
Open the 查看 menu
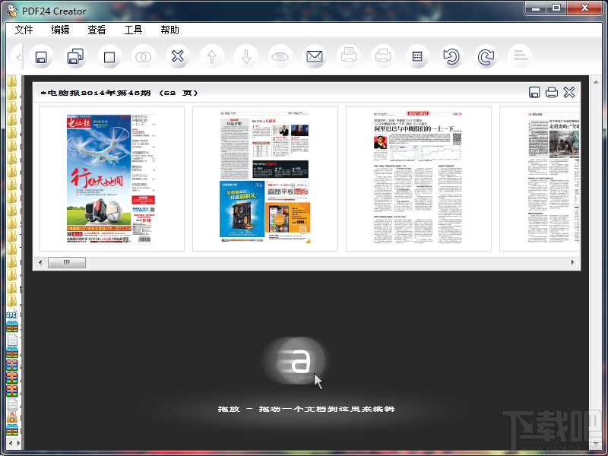(96, 30)
